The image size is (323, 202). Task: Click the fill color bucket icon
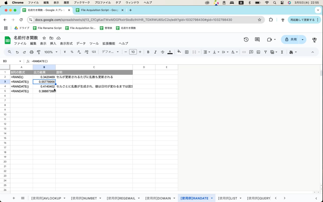179,52
